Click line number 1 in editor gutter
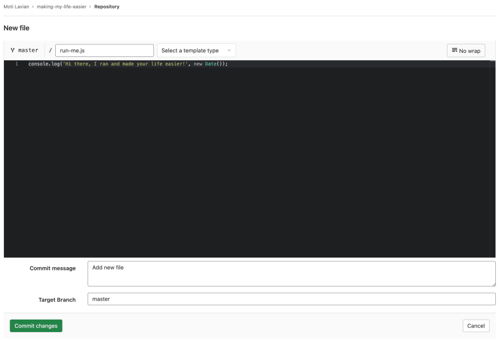501x340 pixels. [x=17, y=64]
